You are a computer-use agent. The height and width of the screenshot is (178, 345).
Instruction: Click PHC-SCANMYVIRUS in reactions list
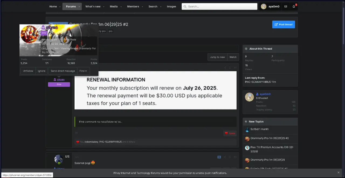coord(111,142)
